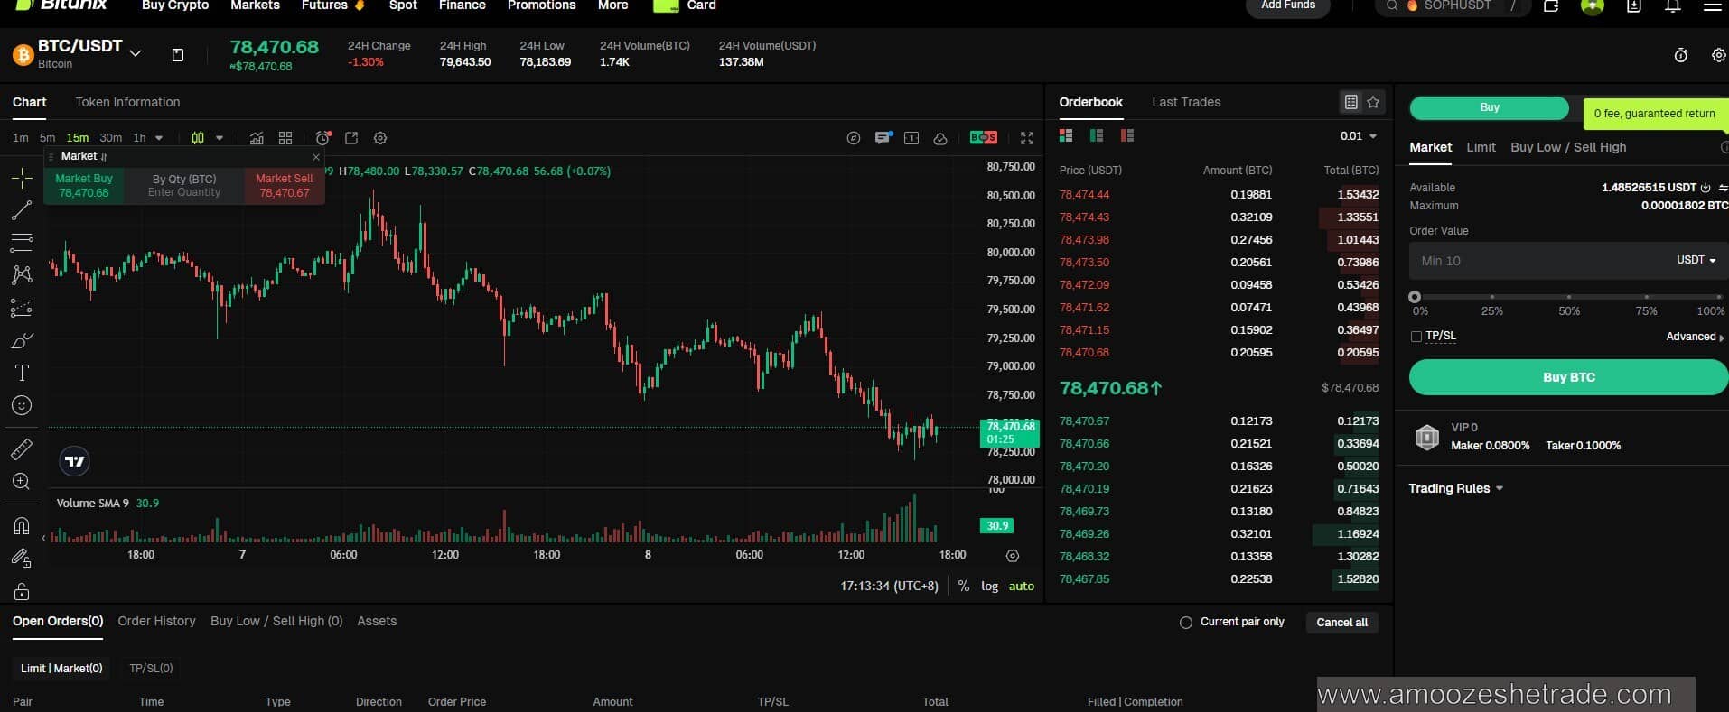Pop out chart to new window
The image size is (1729, 712).
[x=351, y=138]
